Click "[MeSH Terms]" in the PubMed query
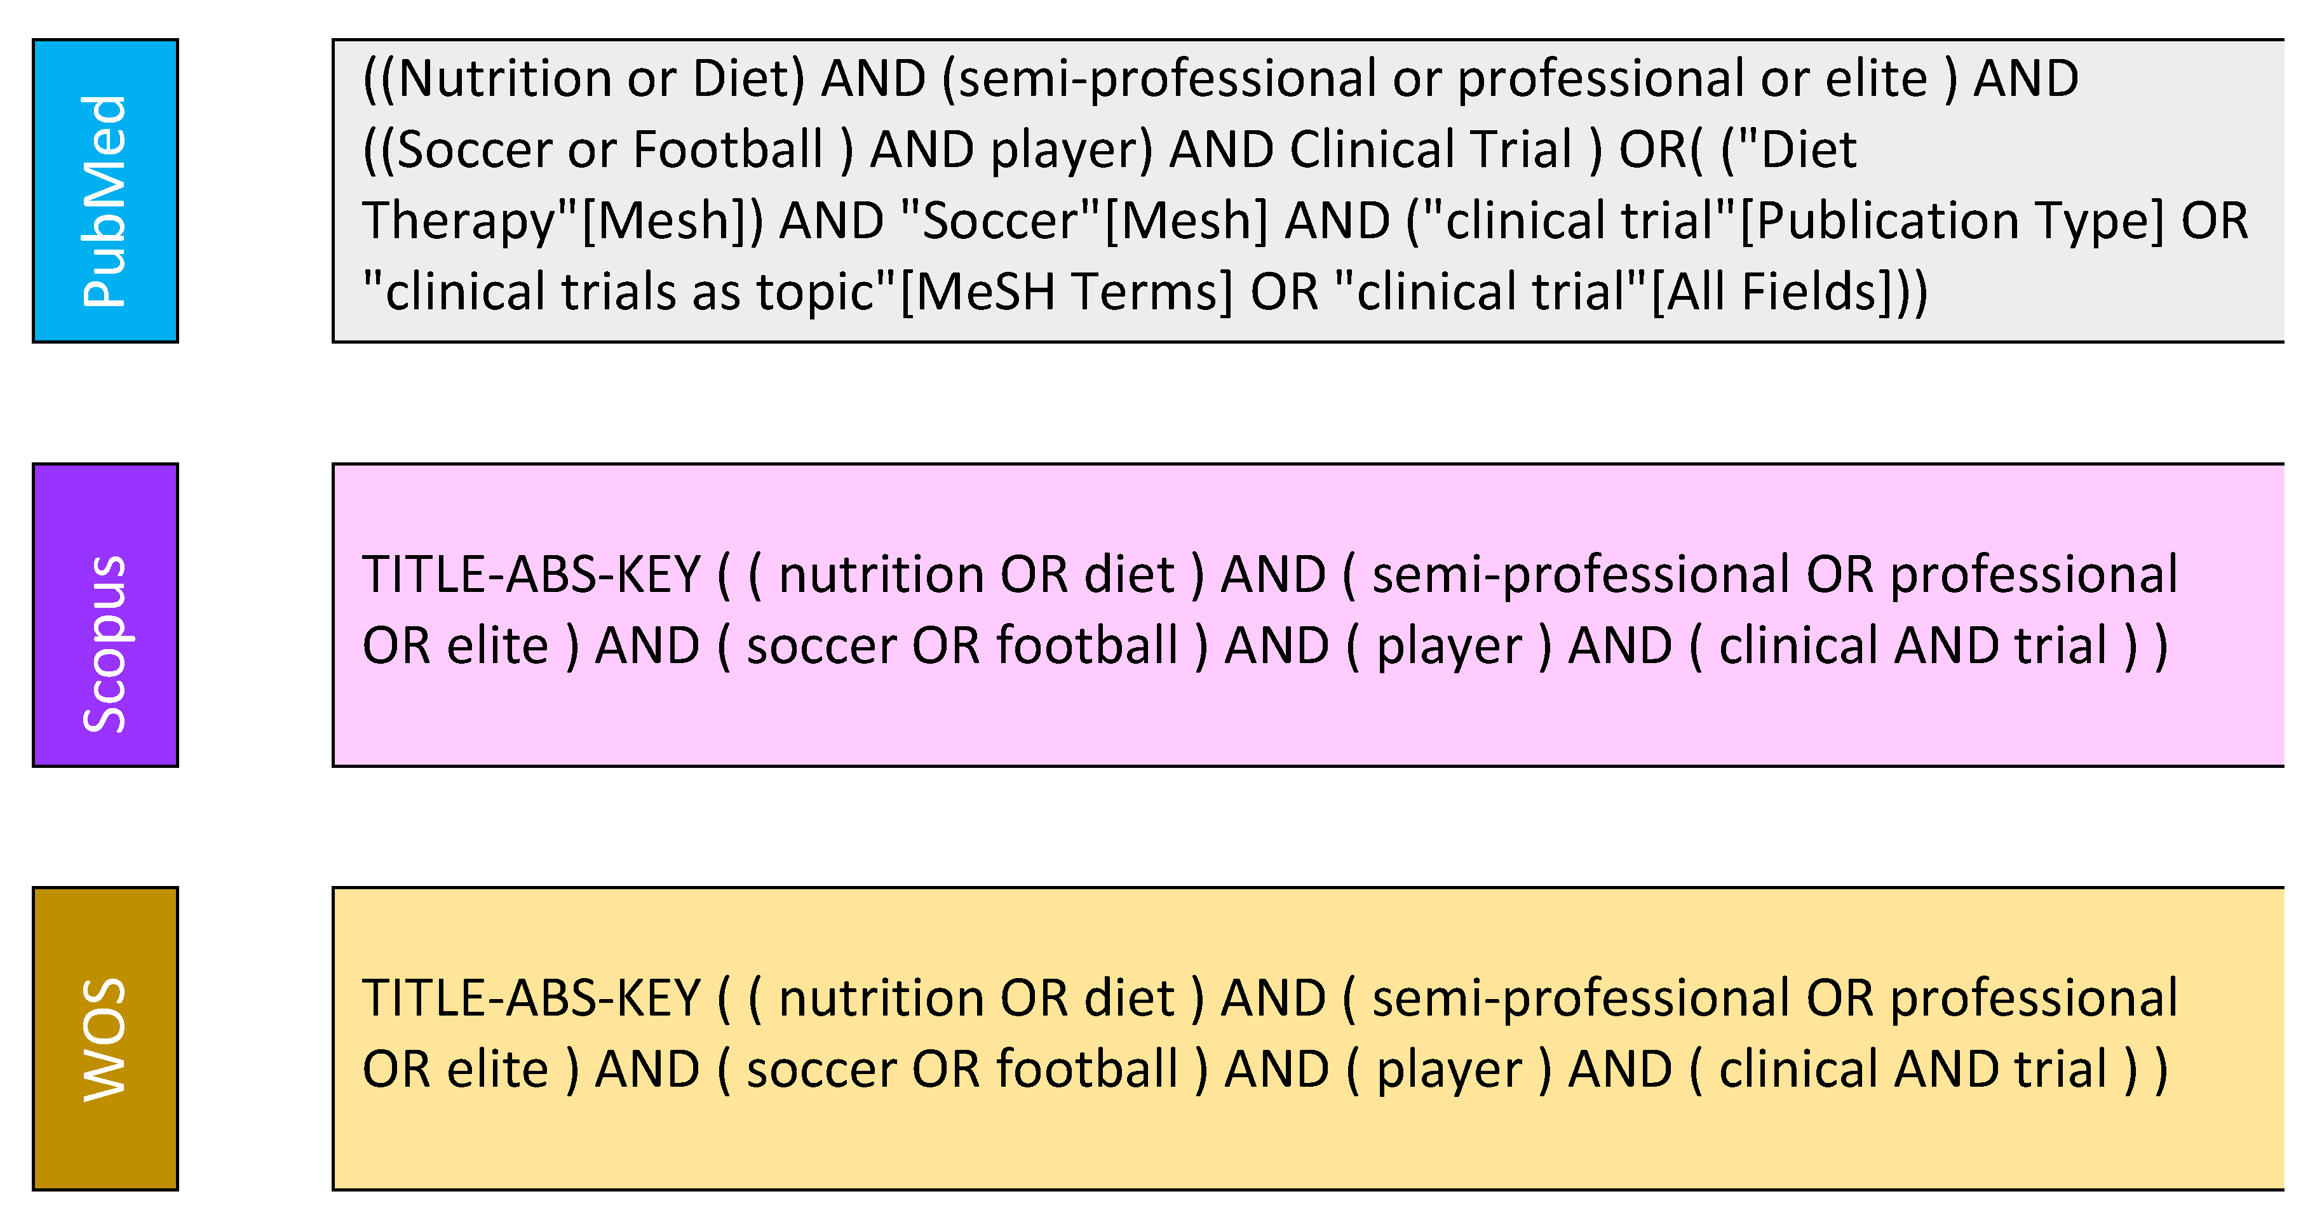The height and width of the screenshot is (1222, 2322). click(x=1067, y=293)
